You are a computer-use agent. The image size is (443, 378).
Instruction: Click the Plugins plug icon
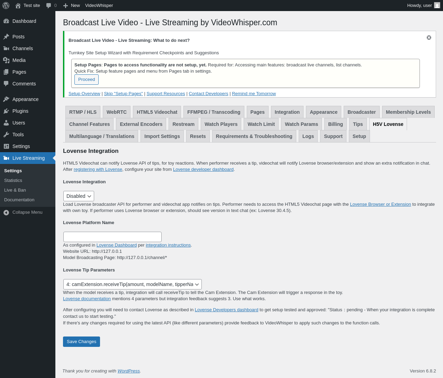click(x=6, y=111)
